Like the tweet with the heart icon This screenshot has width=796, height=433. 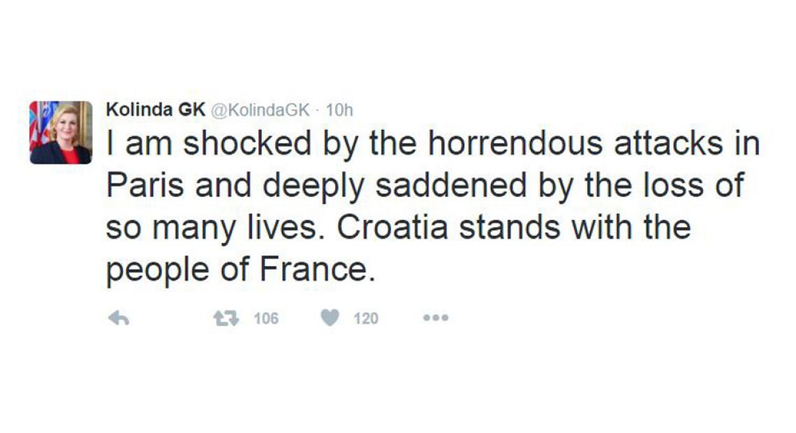point(330,318)
